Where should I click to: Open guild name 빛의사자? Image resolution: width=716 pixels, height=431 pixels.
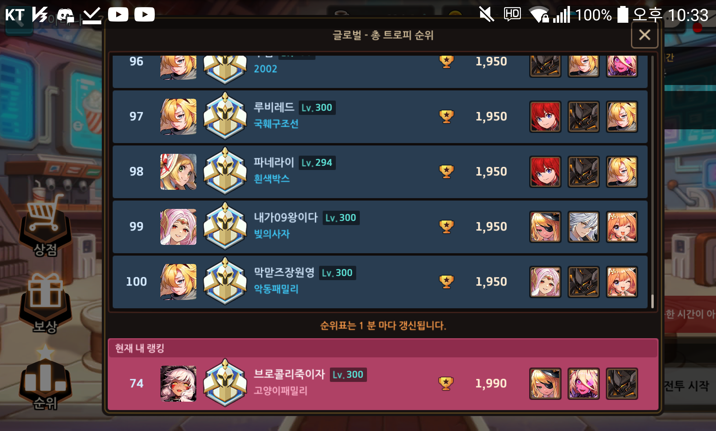[x=272, y=234]
